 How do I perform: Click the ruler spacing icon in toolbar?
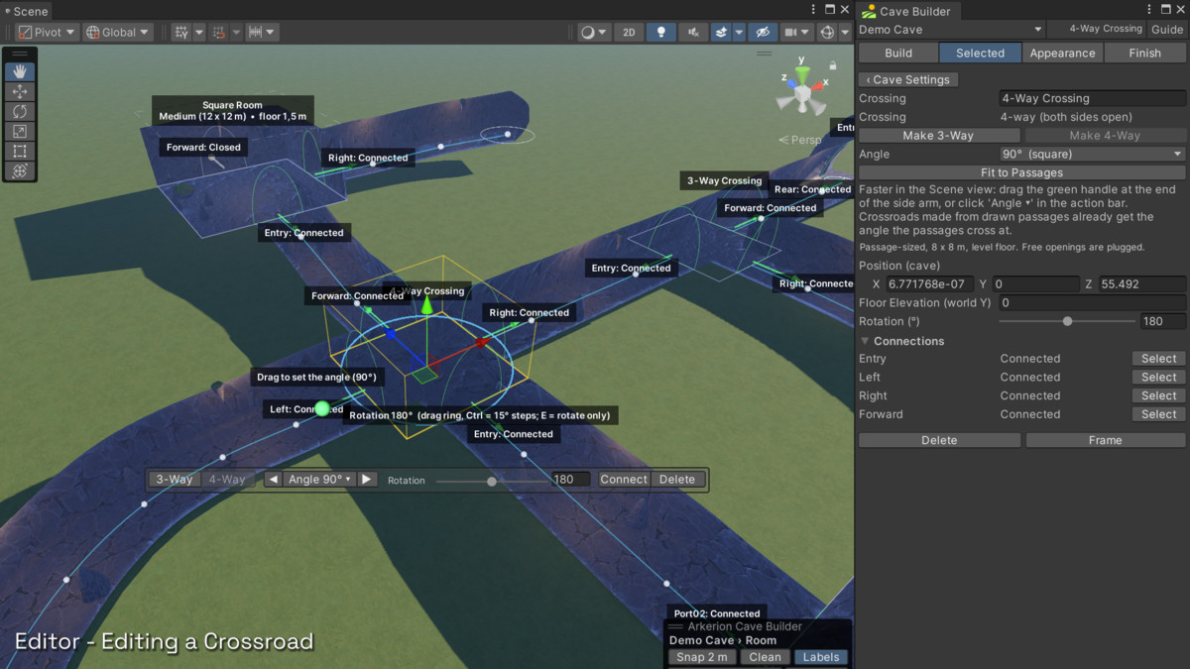tap(256, 32)
